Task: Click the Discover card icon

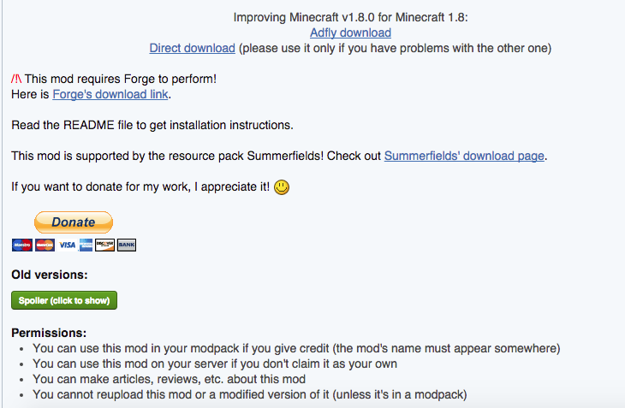Action: (104, 245)
